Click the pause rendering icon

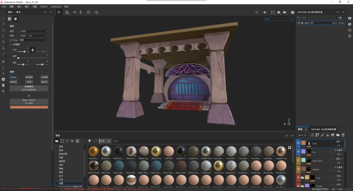(x=265, y=12)
